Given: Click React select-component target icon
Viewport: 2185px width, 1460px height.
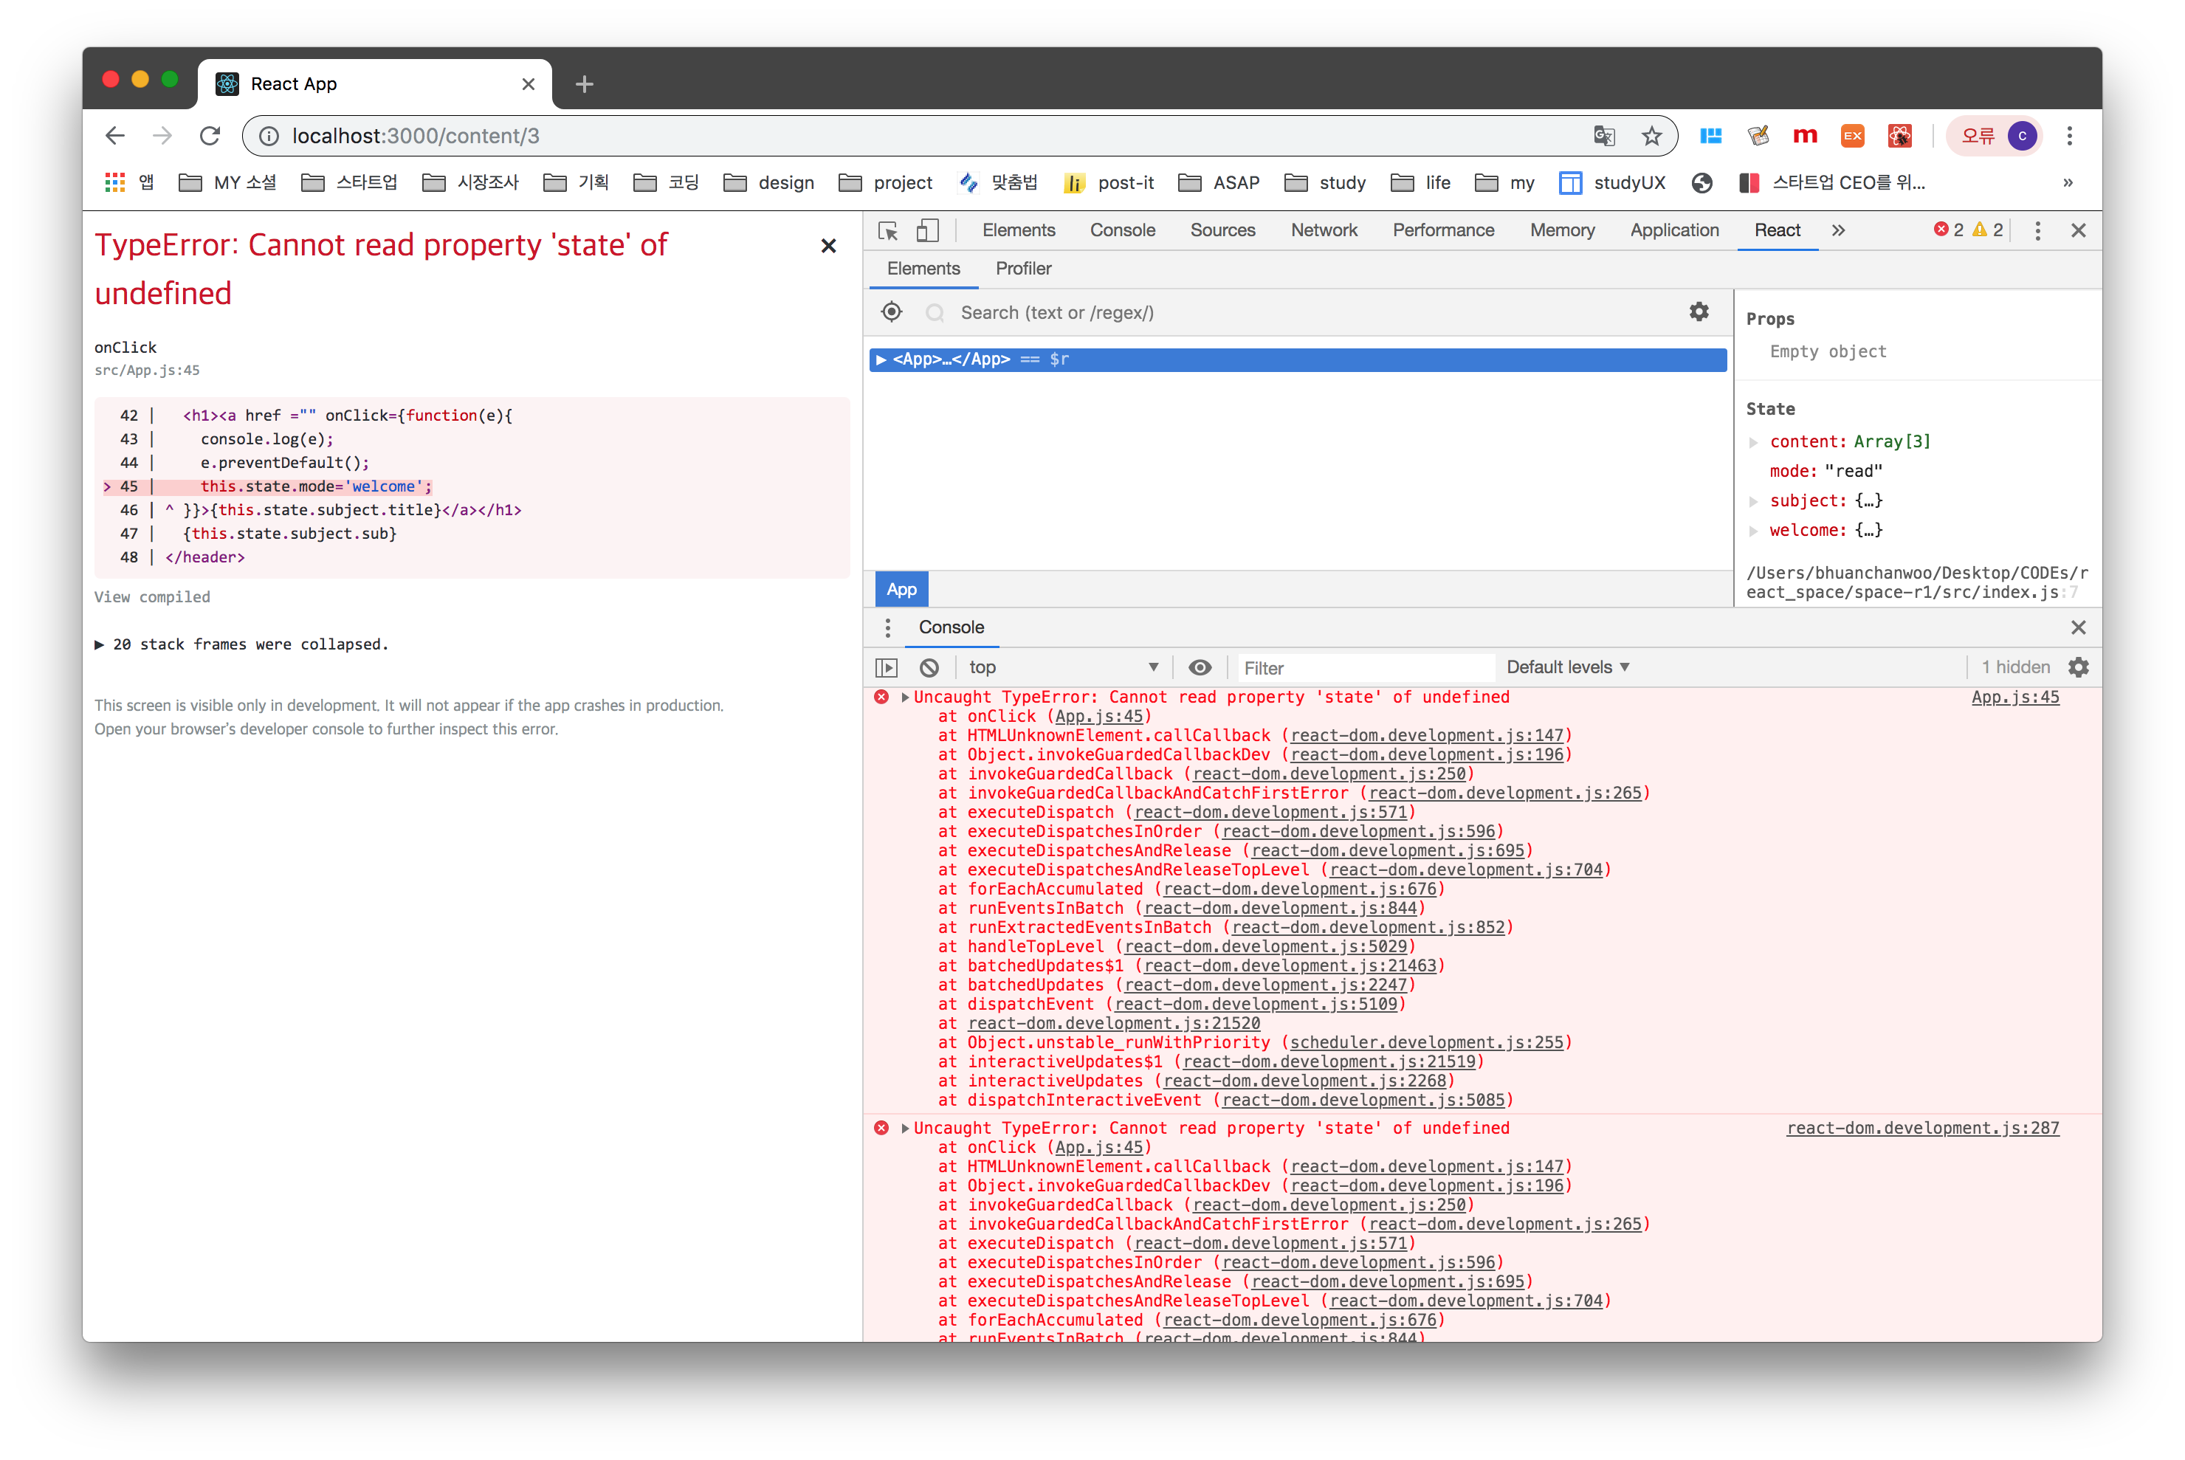Looking at the screenshot, I should click(891, 312).
